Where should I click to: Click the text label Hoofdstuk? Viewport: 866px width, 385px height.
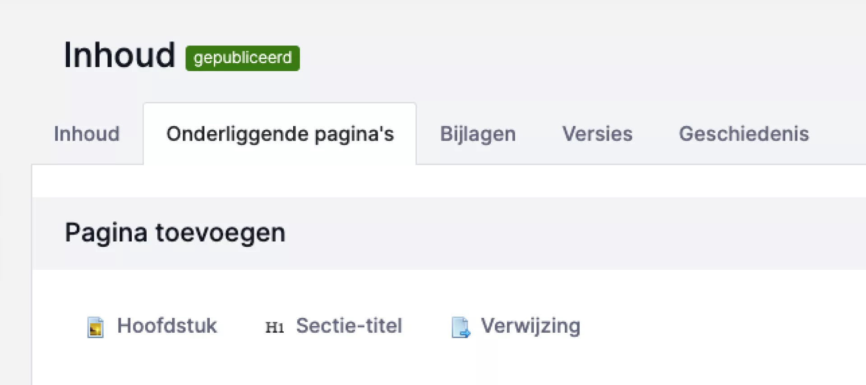(x=167, y=326)
